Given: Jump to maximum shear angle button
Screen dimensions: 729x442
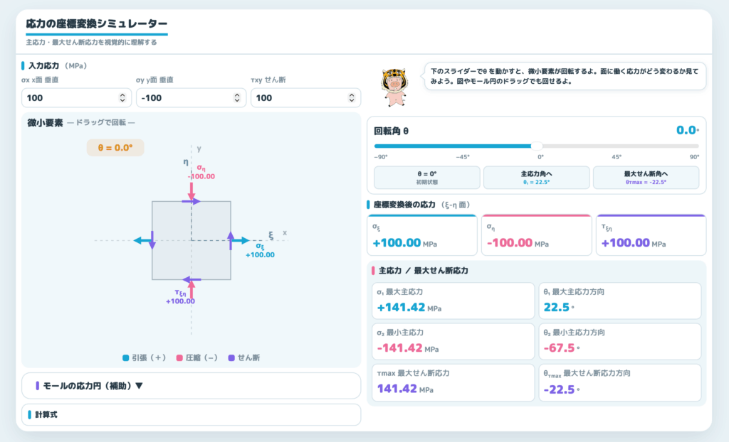Looking at the screenshot, I should pos(646,178).
